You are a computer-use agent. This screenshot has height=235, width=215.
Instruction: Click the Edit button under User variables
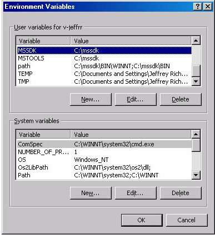pos(136,99)
